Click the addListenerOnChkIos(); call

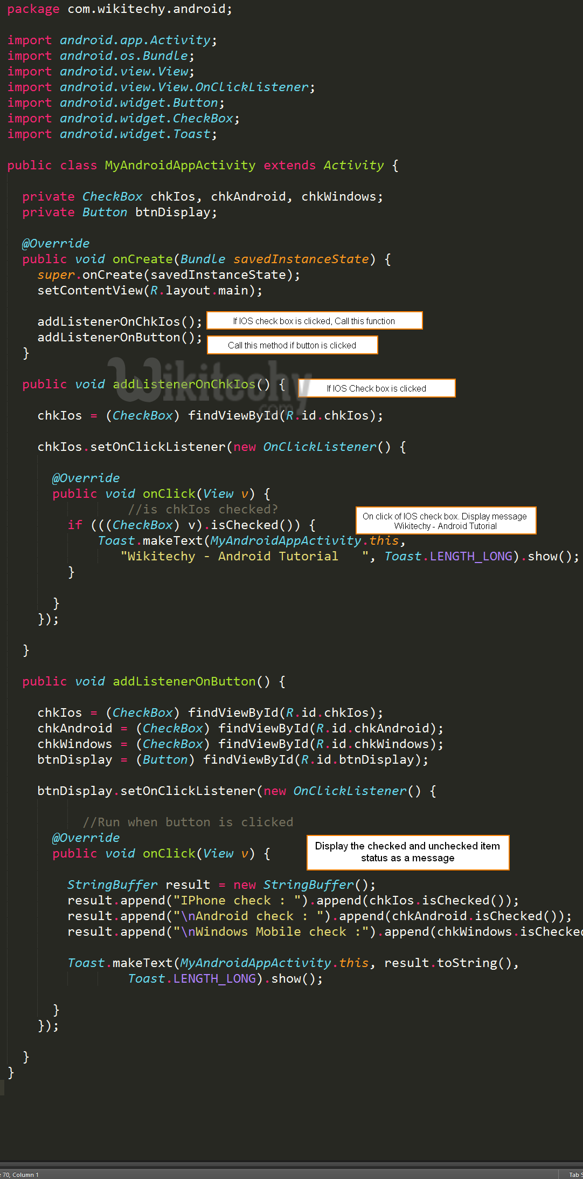pos(120,322)
